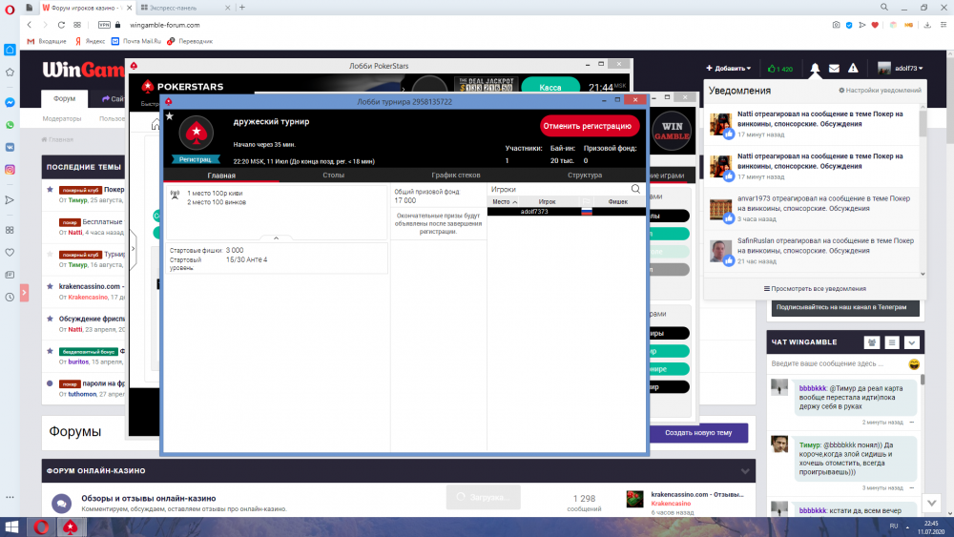Select player row adolf7373
This screenshot has height=537, width=954.
click(566, 212)
